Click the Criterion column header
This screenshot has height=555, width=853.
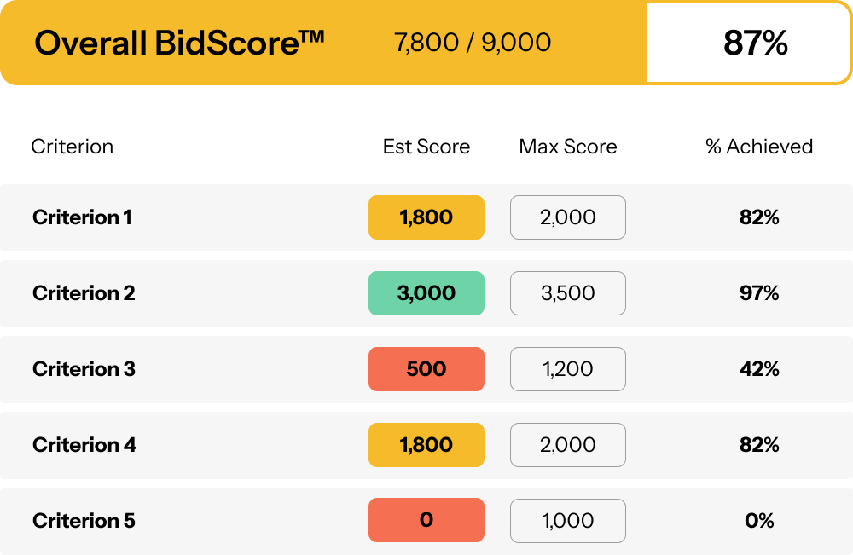click(73, 147)
